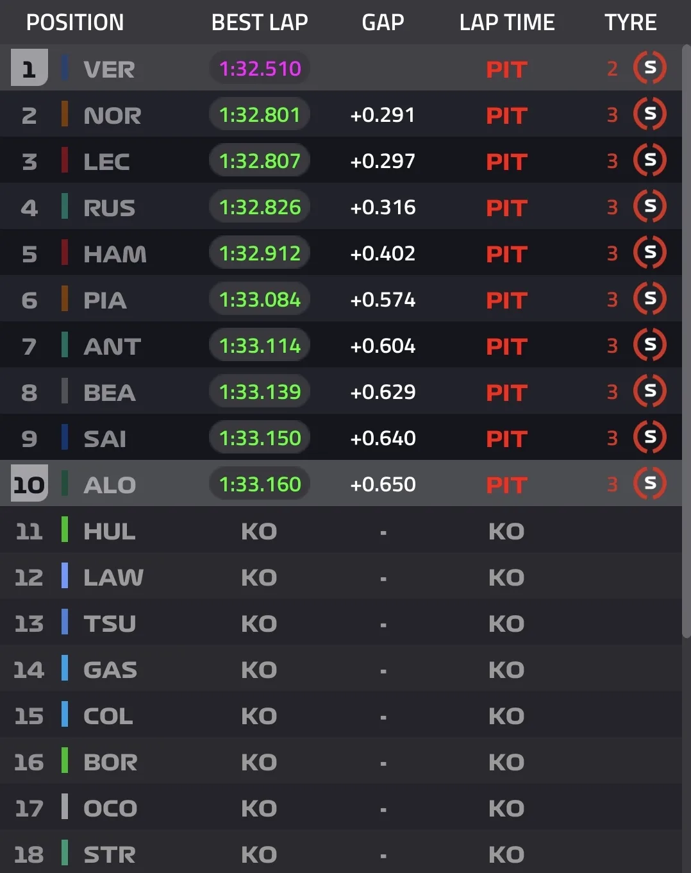Click Alonso's soft tyre icon
The height and width of the screenshot is (873, 691).
[x=649, y=484]
